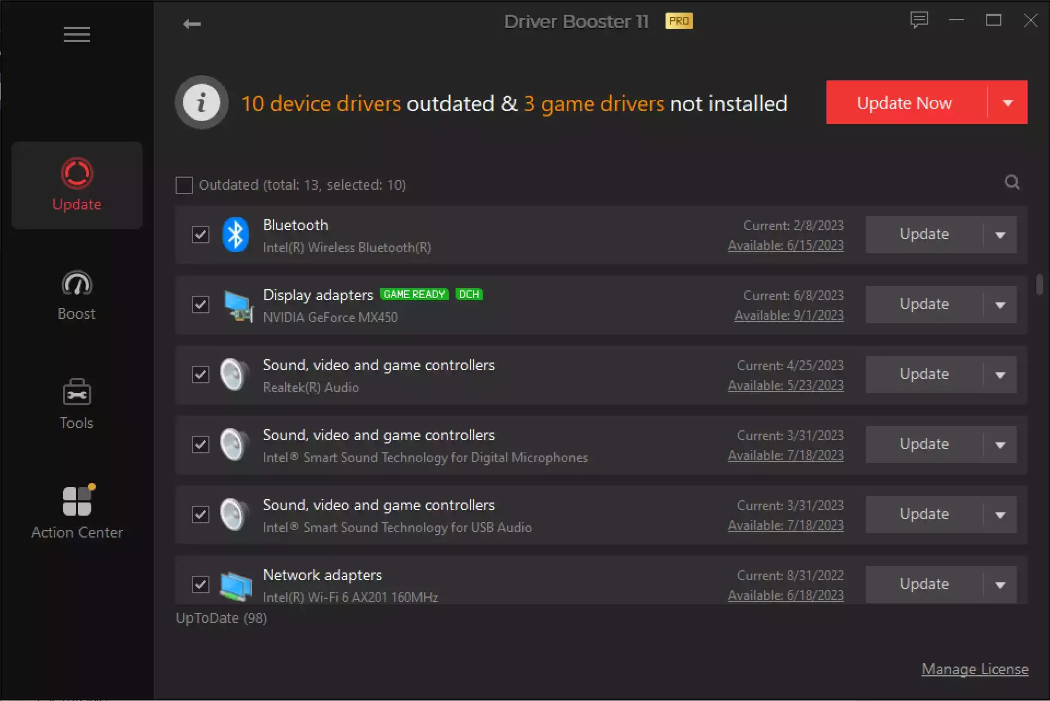Viewport: 1050px width, 701px height.
Task: Toggle Bluetooth driver update checkbox
Action: click(200, 235)
